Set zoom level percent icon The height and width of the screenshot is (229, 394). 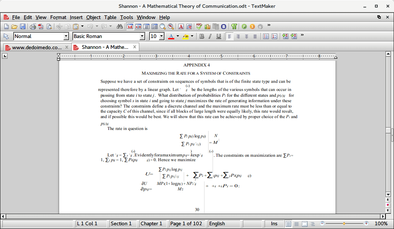pos(171,26)
